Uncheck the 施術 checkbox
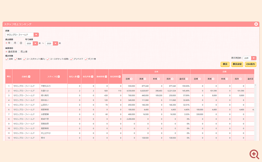Screen dimensions: 262x162 point(16,59)
